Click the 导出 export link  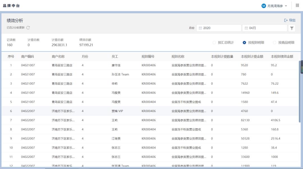coord(292,20)
